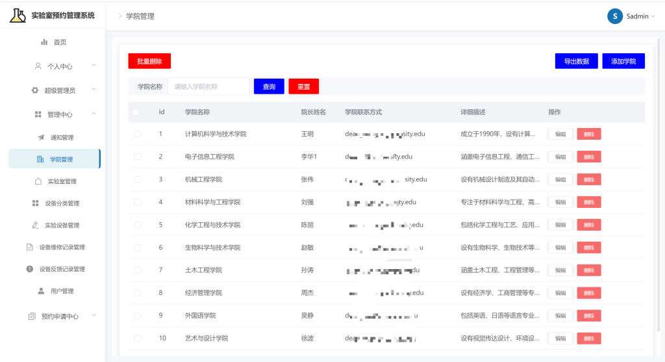Collapse the 管理中心 submenu arrow
The image size is (665, 362).
(94, 114)
